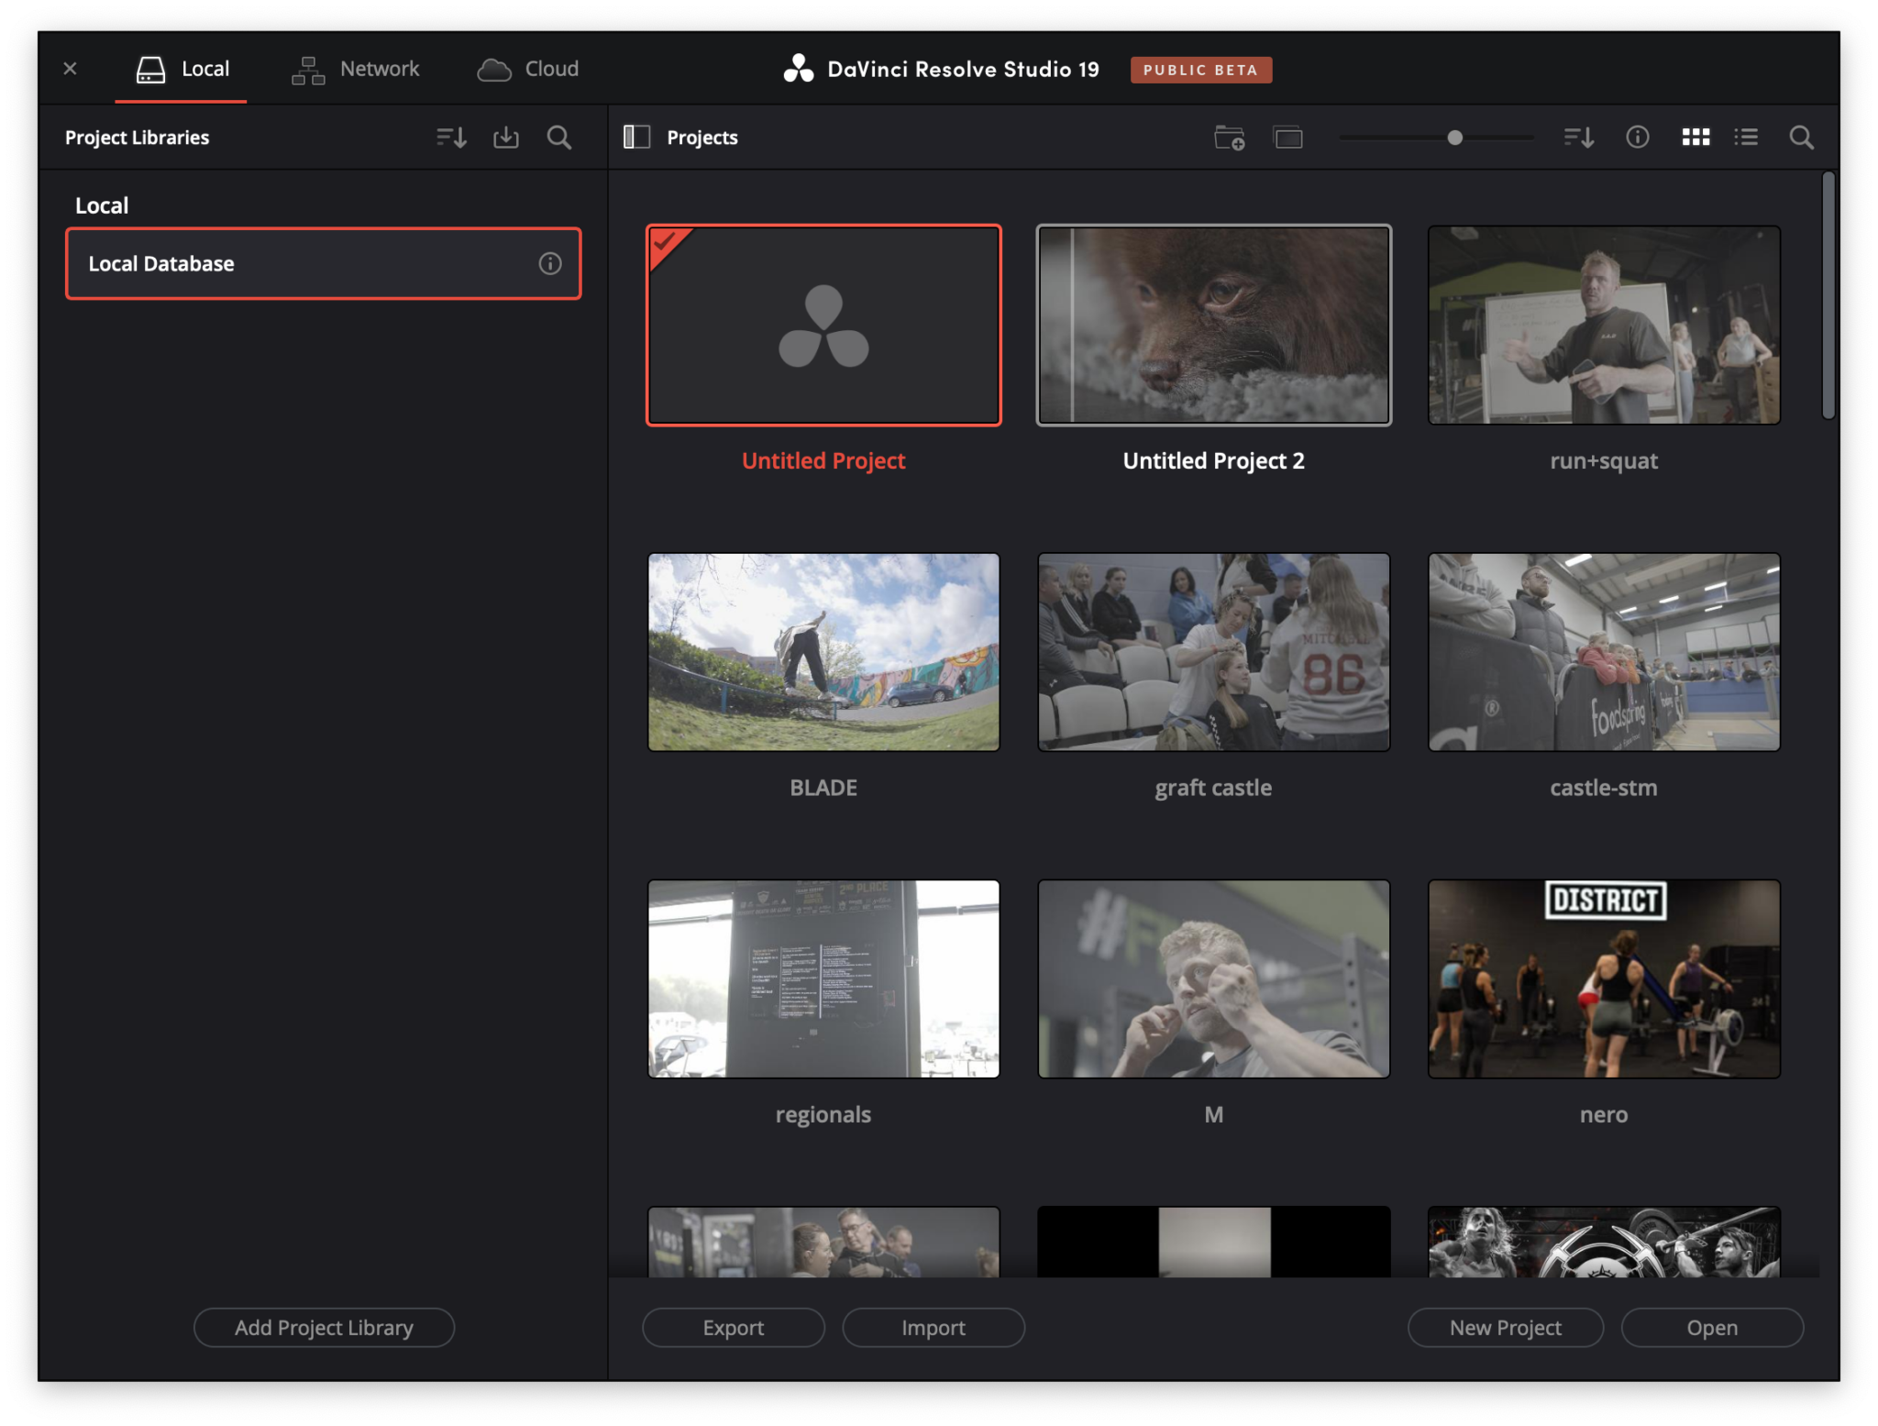Click the projects vertical scrollbar
This screenshot has height=1426, width=1878.
(1828, 295)
